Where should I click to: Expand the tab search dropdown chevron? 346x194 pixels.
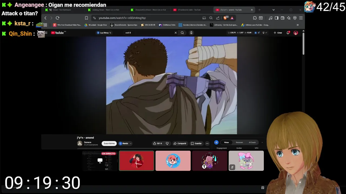[x=274, y=10]
